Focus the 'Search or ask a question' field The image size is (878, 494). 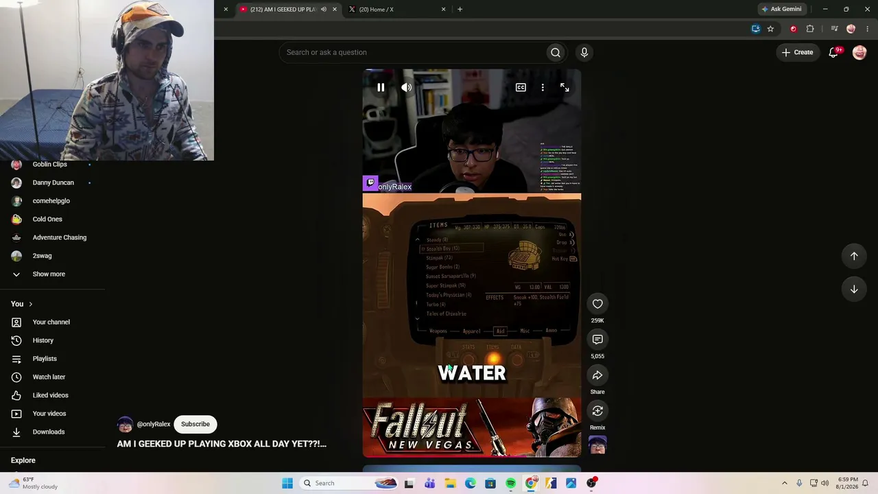(x=412, y=52)
